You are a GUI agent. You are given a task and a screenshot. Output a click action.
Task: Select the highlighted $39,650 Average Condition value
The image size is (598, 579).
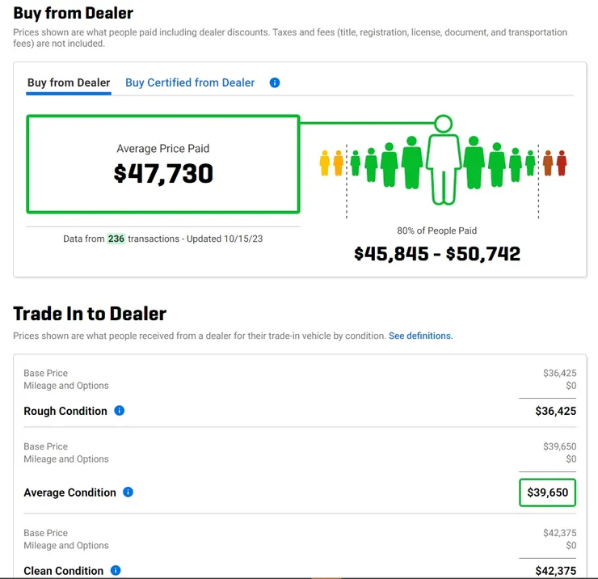click(547, 492)
